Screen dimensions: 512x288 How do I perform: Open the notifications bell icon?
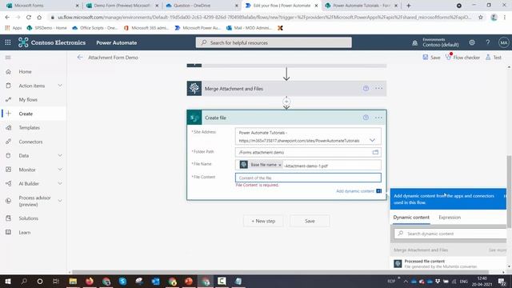click(414, 42)
